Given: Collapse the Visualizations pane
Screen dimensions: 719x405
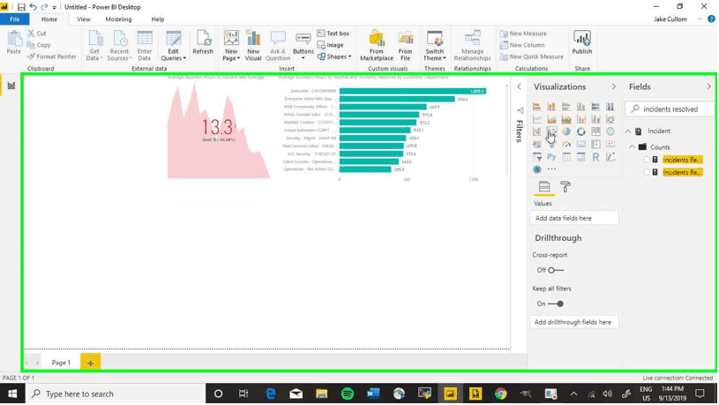Looking at the screenshot, I should click(x=613, y=86).
